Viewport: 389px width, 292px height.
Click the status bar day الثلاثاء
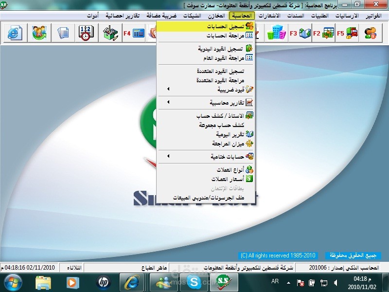click(74, 267)
